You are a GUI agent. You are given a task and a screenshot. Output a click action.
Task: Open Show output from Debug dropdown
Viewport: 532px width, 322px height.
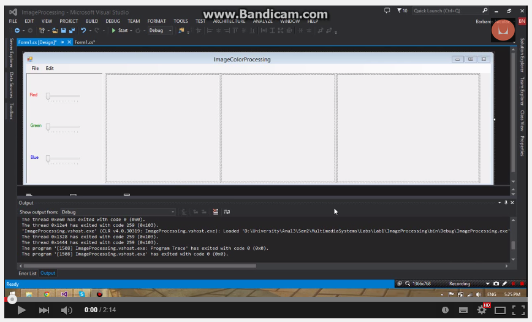(x=118, y=212)
